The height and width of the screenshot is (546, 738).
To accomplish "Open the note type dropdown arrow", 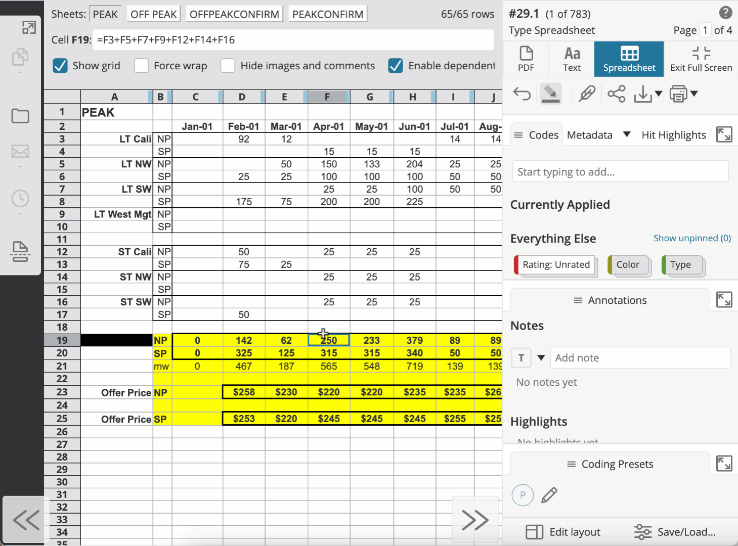I will click(x=541, y=358).
